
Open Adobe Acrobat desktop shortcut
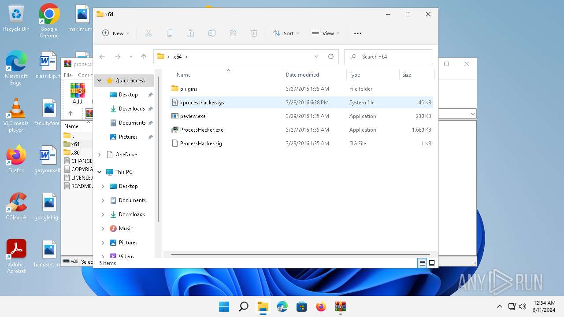pos(16,256)
